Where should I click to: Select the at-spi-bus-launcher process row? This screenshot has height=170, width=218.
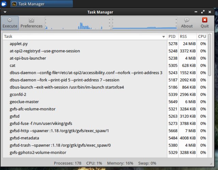pyautogui.click(x=28, y=58)
